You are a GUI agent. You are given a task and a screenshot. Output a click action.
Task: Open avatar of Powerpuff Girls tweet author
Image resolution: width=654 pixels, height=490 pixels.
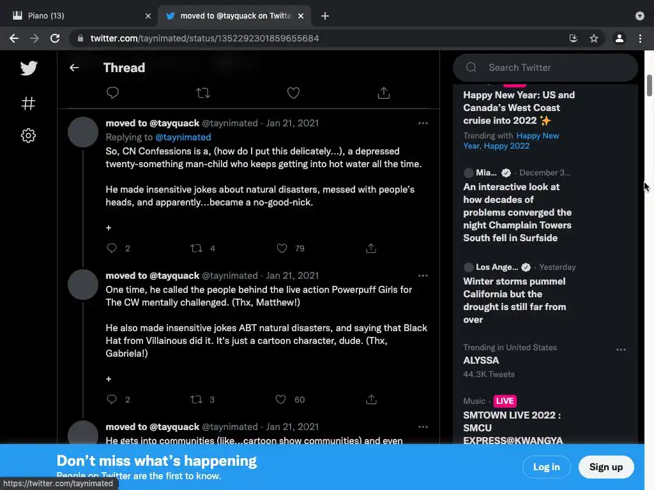click(83, 285)
